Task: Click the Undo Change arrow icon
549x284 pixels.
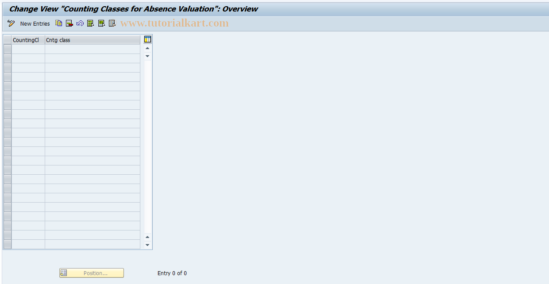Action: coord(80,23)
